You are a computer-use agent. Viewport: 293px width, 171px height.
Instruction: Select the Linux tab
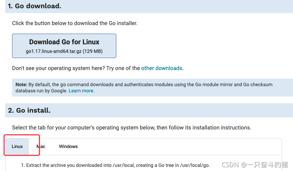17,147
